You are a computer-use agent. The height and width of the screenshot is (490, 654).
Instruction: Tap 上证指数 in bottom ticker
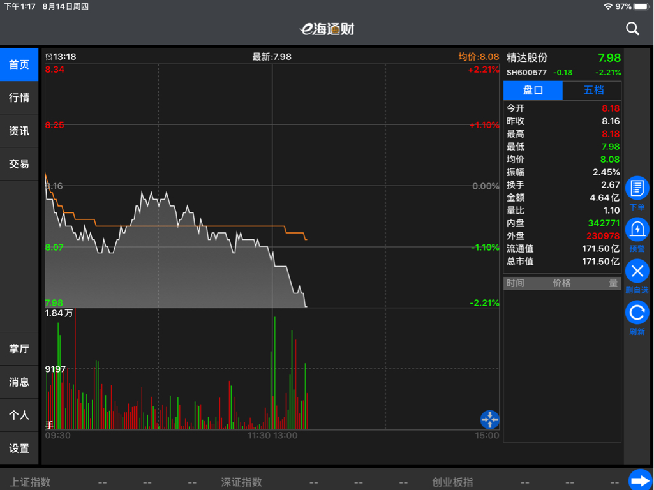pyautogui.click(x=30, y=482)
